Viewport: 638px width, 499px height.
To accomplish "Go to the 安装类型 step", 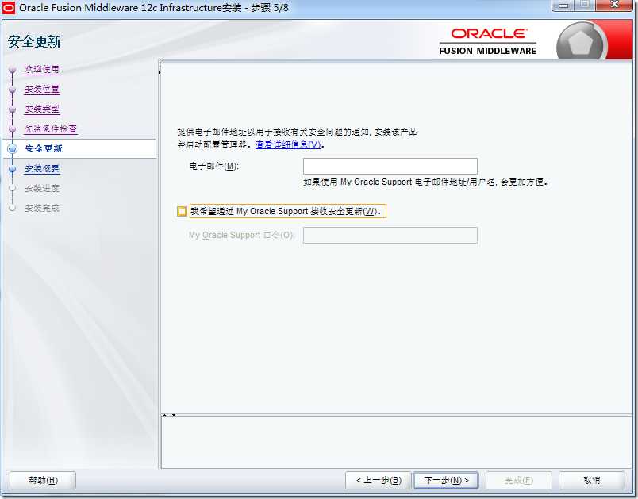I will 42,109.
